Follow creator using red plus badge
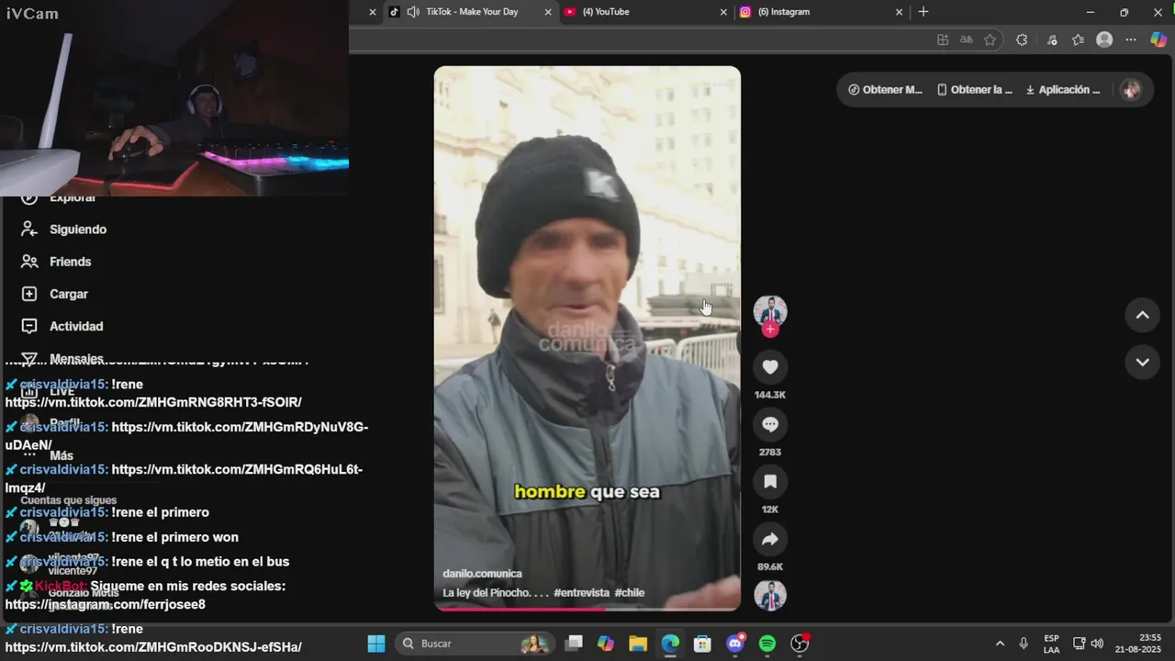 pyautogui.click(x=770, y=330)
